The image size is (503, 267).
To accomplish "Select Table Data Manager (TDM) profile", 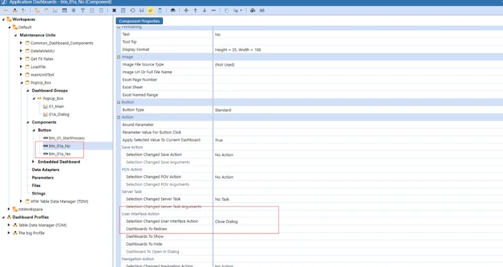I will [x=42, y=225].
